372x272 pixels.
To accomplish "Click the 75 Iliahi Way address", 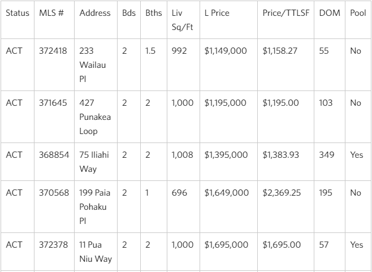I will pos(94,162).
